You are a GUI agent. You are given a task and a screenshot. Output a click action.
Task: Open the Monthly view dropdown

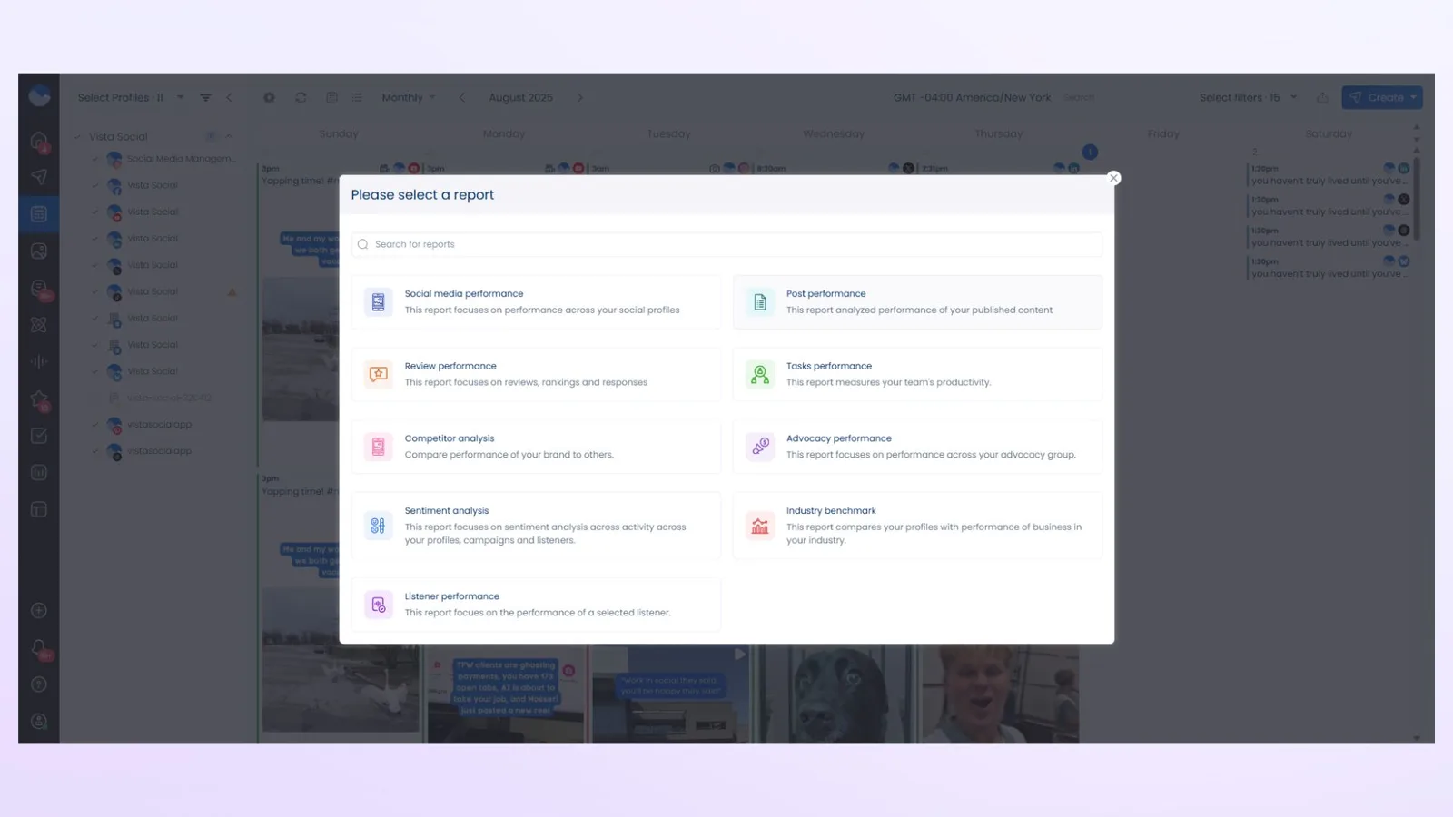pos(408,98)
